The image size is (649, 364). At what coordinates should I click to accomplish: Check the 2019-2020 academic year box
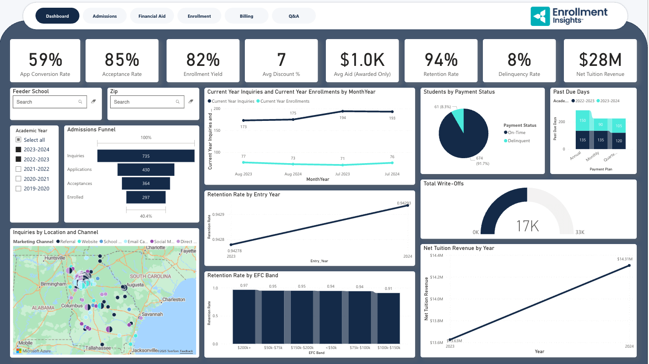point(18,189)
